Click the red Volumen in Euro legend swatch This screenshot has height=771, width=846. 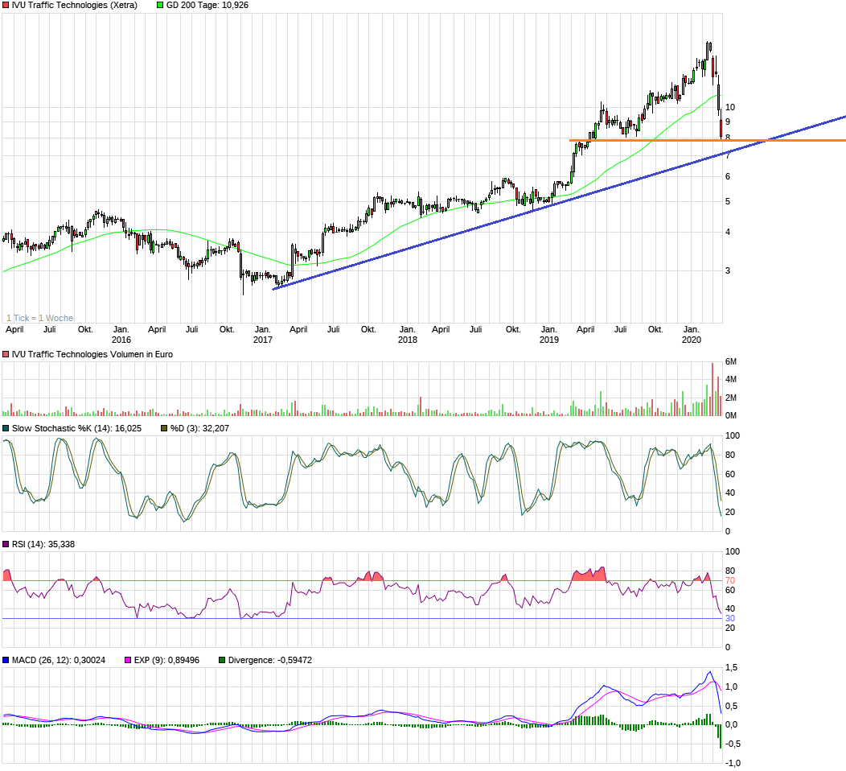click(x=6, y=355)
